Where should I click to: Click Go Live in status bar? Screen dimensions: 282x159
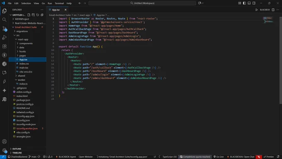[x=219, y=157]
